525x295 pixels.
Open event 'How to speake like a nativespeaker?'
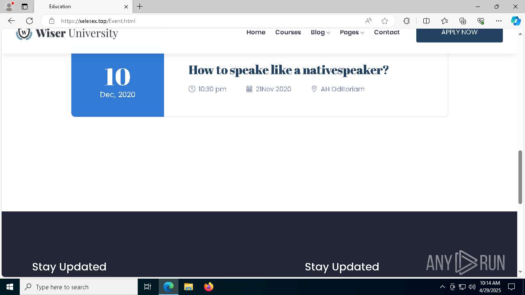(288, 70)
